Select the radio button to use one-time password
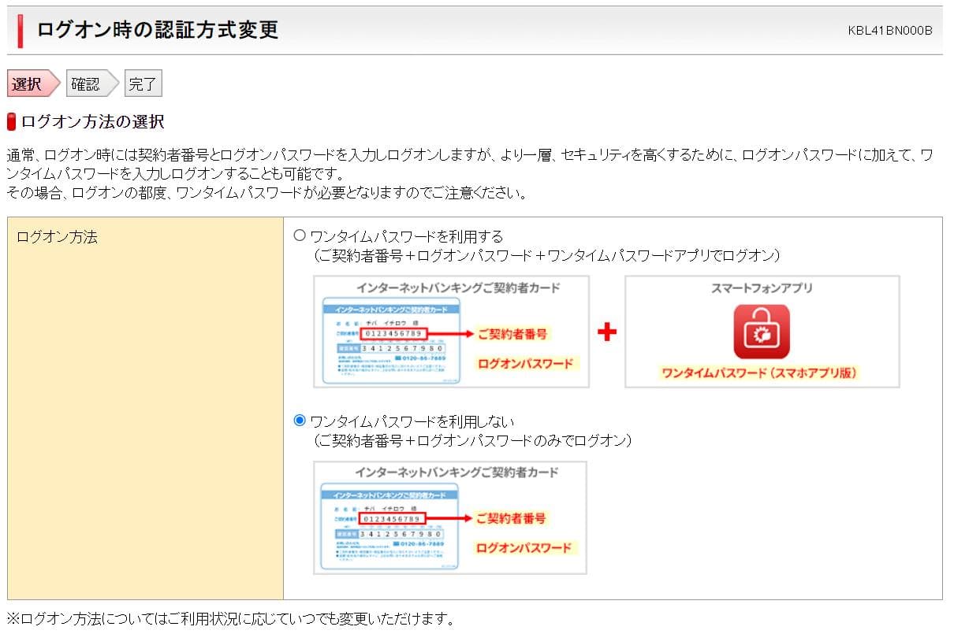Viewport: 954px width, 634px height. coord(300,235)
